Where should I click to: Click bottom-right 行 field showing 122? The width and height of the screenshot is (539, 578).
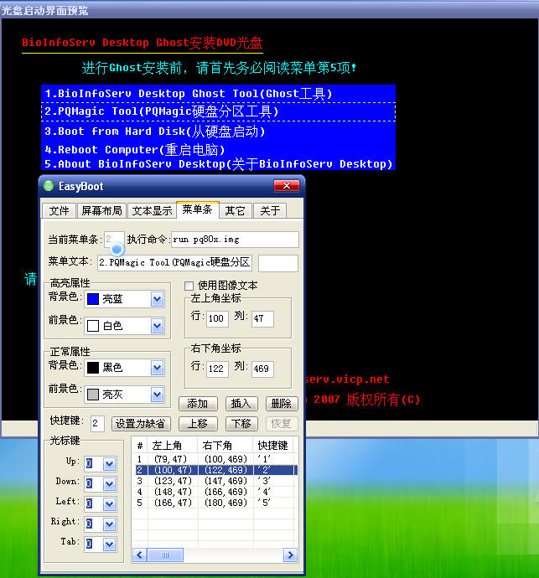coord(217,369)
